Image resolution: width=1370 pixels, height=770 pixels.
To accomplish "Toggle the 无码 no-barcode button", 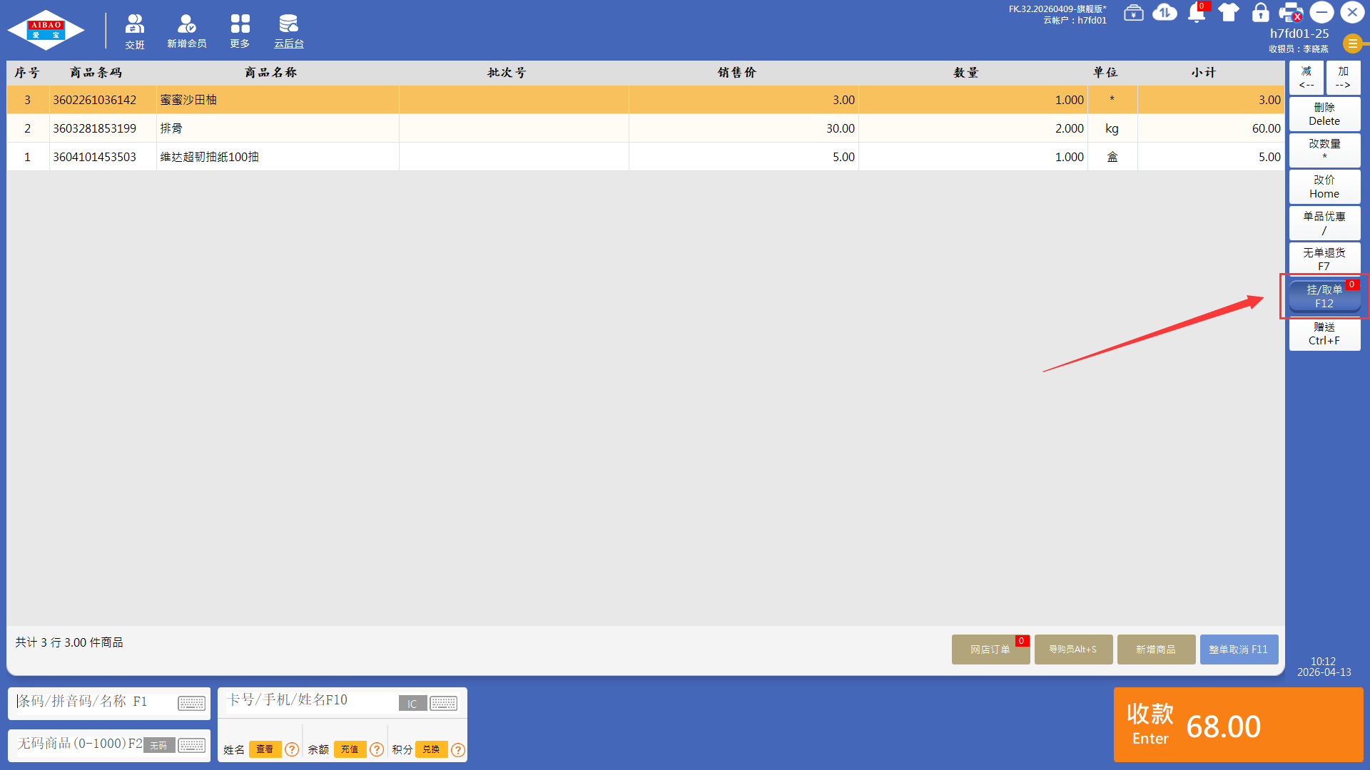I will (x=158, y=745).
